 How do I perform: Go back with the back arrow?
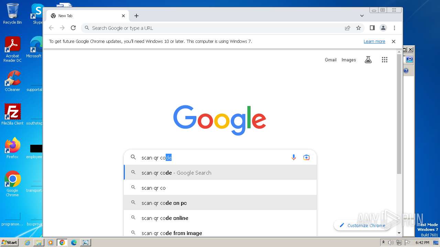click(51, 28)
